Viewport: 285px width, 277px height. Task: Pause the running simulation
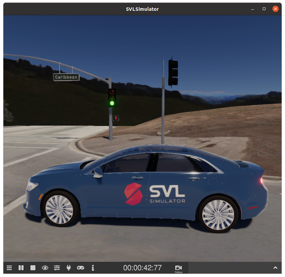(21, 268)
